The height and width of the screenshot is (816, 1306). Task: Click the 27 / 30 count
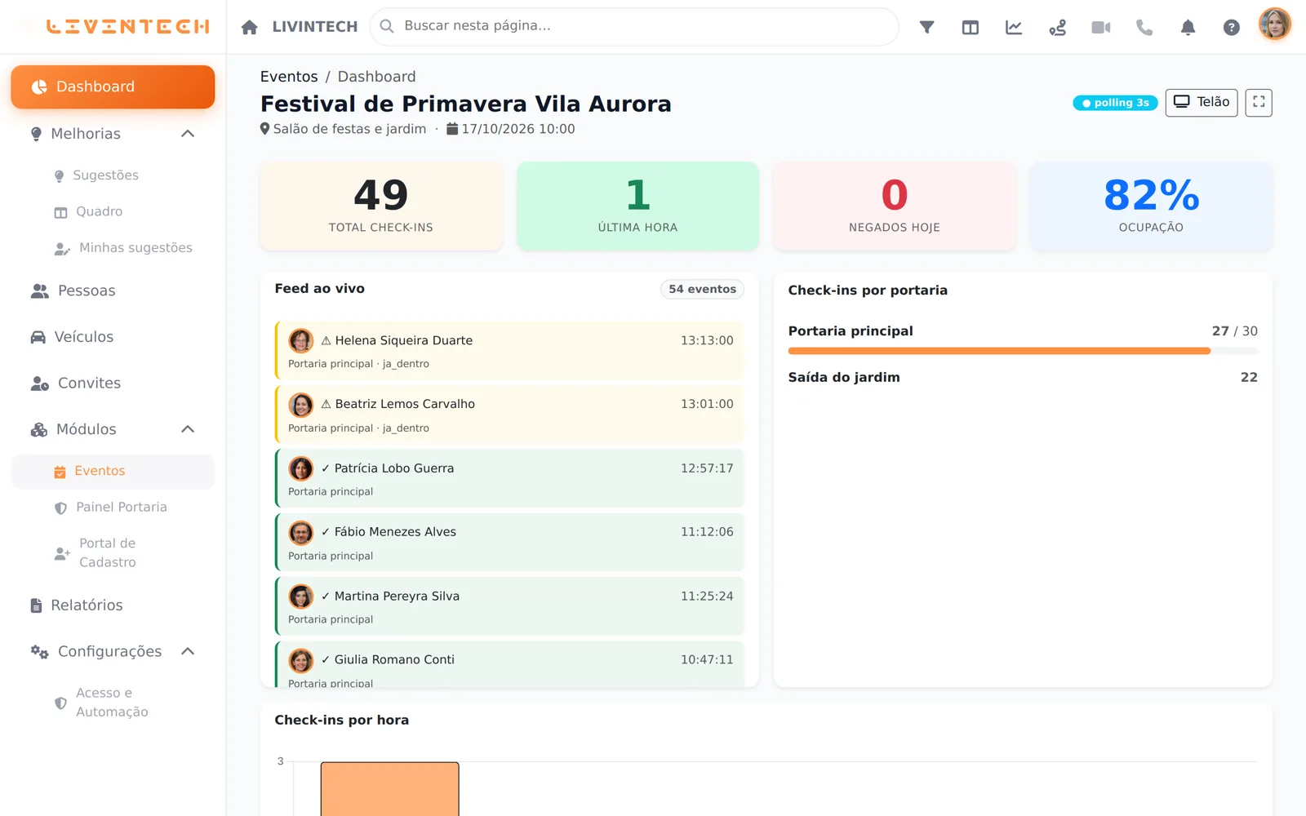[x=1234, y=331]
